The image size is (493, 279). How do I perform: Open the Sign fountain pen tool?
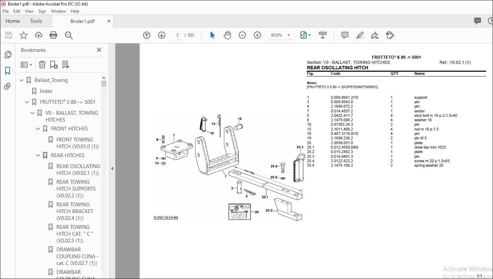375,35
